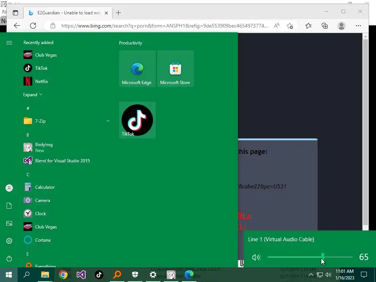Open TikTok from the taskbar

click(x=99, y=275)
